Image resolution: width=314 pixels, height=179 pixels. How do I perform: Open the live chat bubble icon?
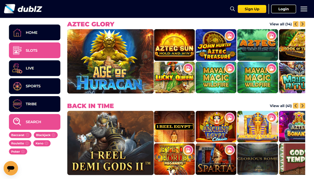(11, 168)
